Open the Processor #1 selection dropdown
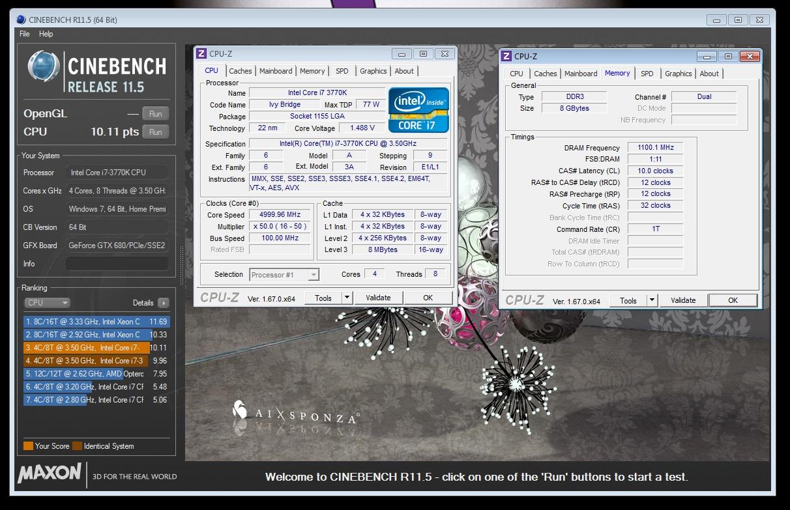The height and width of the screenshot is (510, 790). pos(284,275)
